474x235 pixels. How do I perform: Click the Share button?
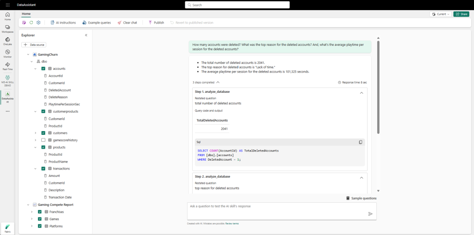462,14
